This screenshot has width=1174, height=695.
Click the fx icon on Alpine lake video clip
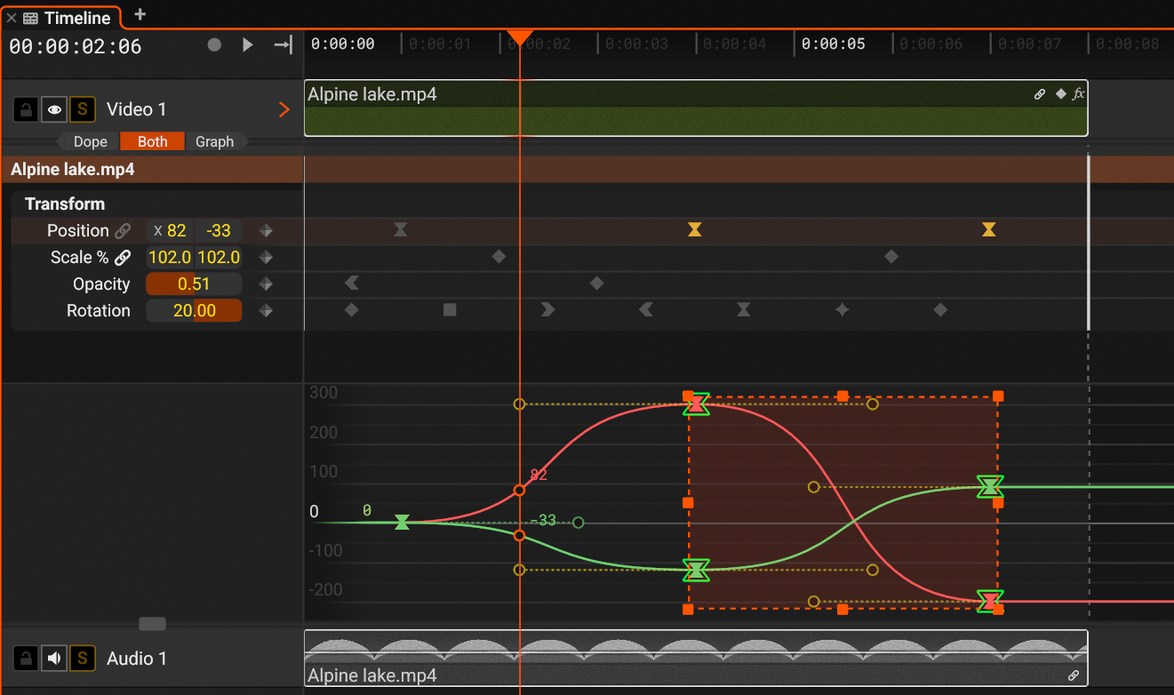coord(1078,93)
